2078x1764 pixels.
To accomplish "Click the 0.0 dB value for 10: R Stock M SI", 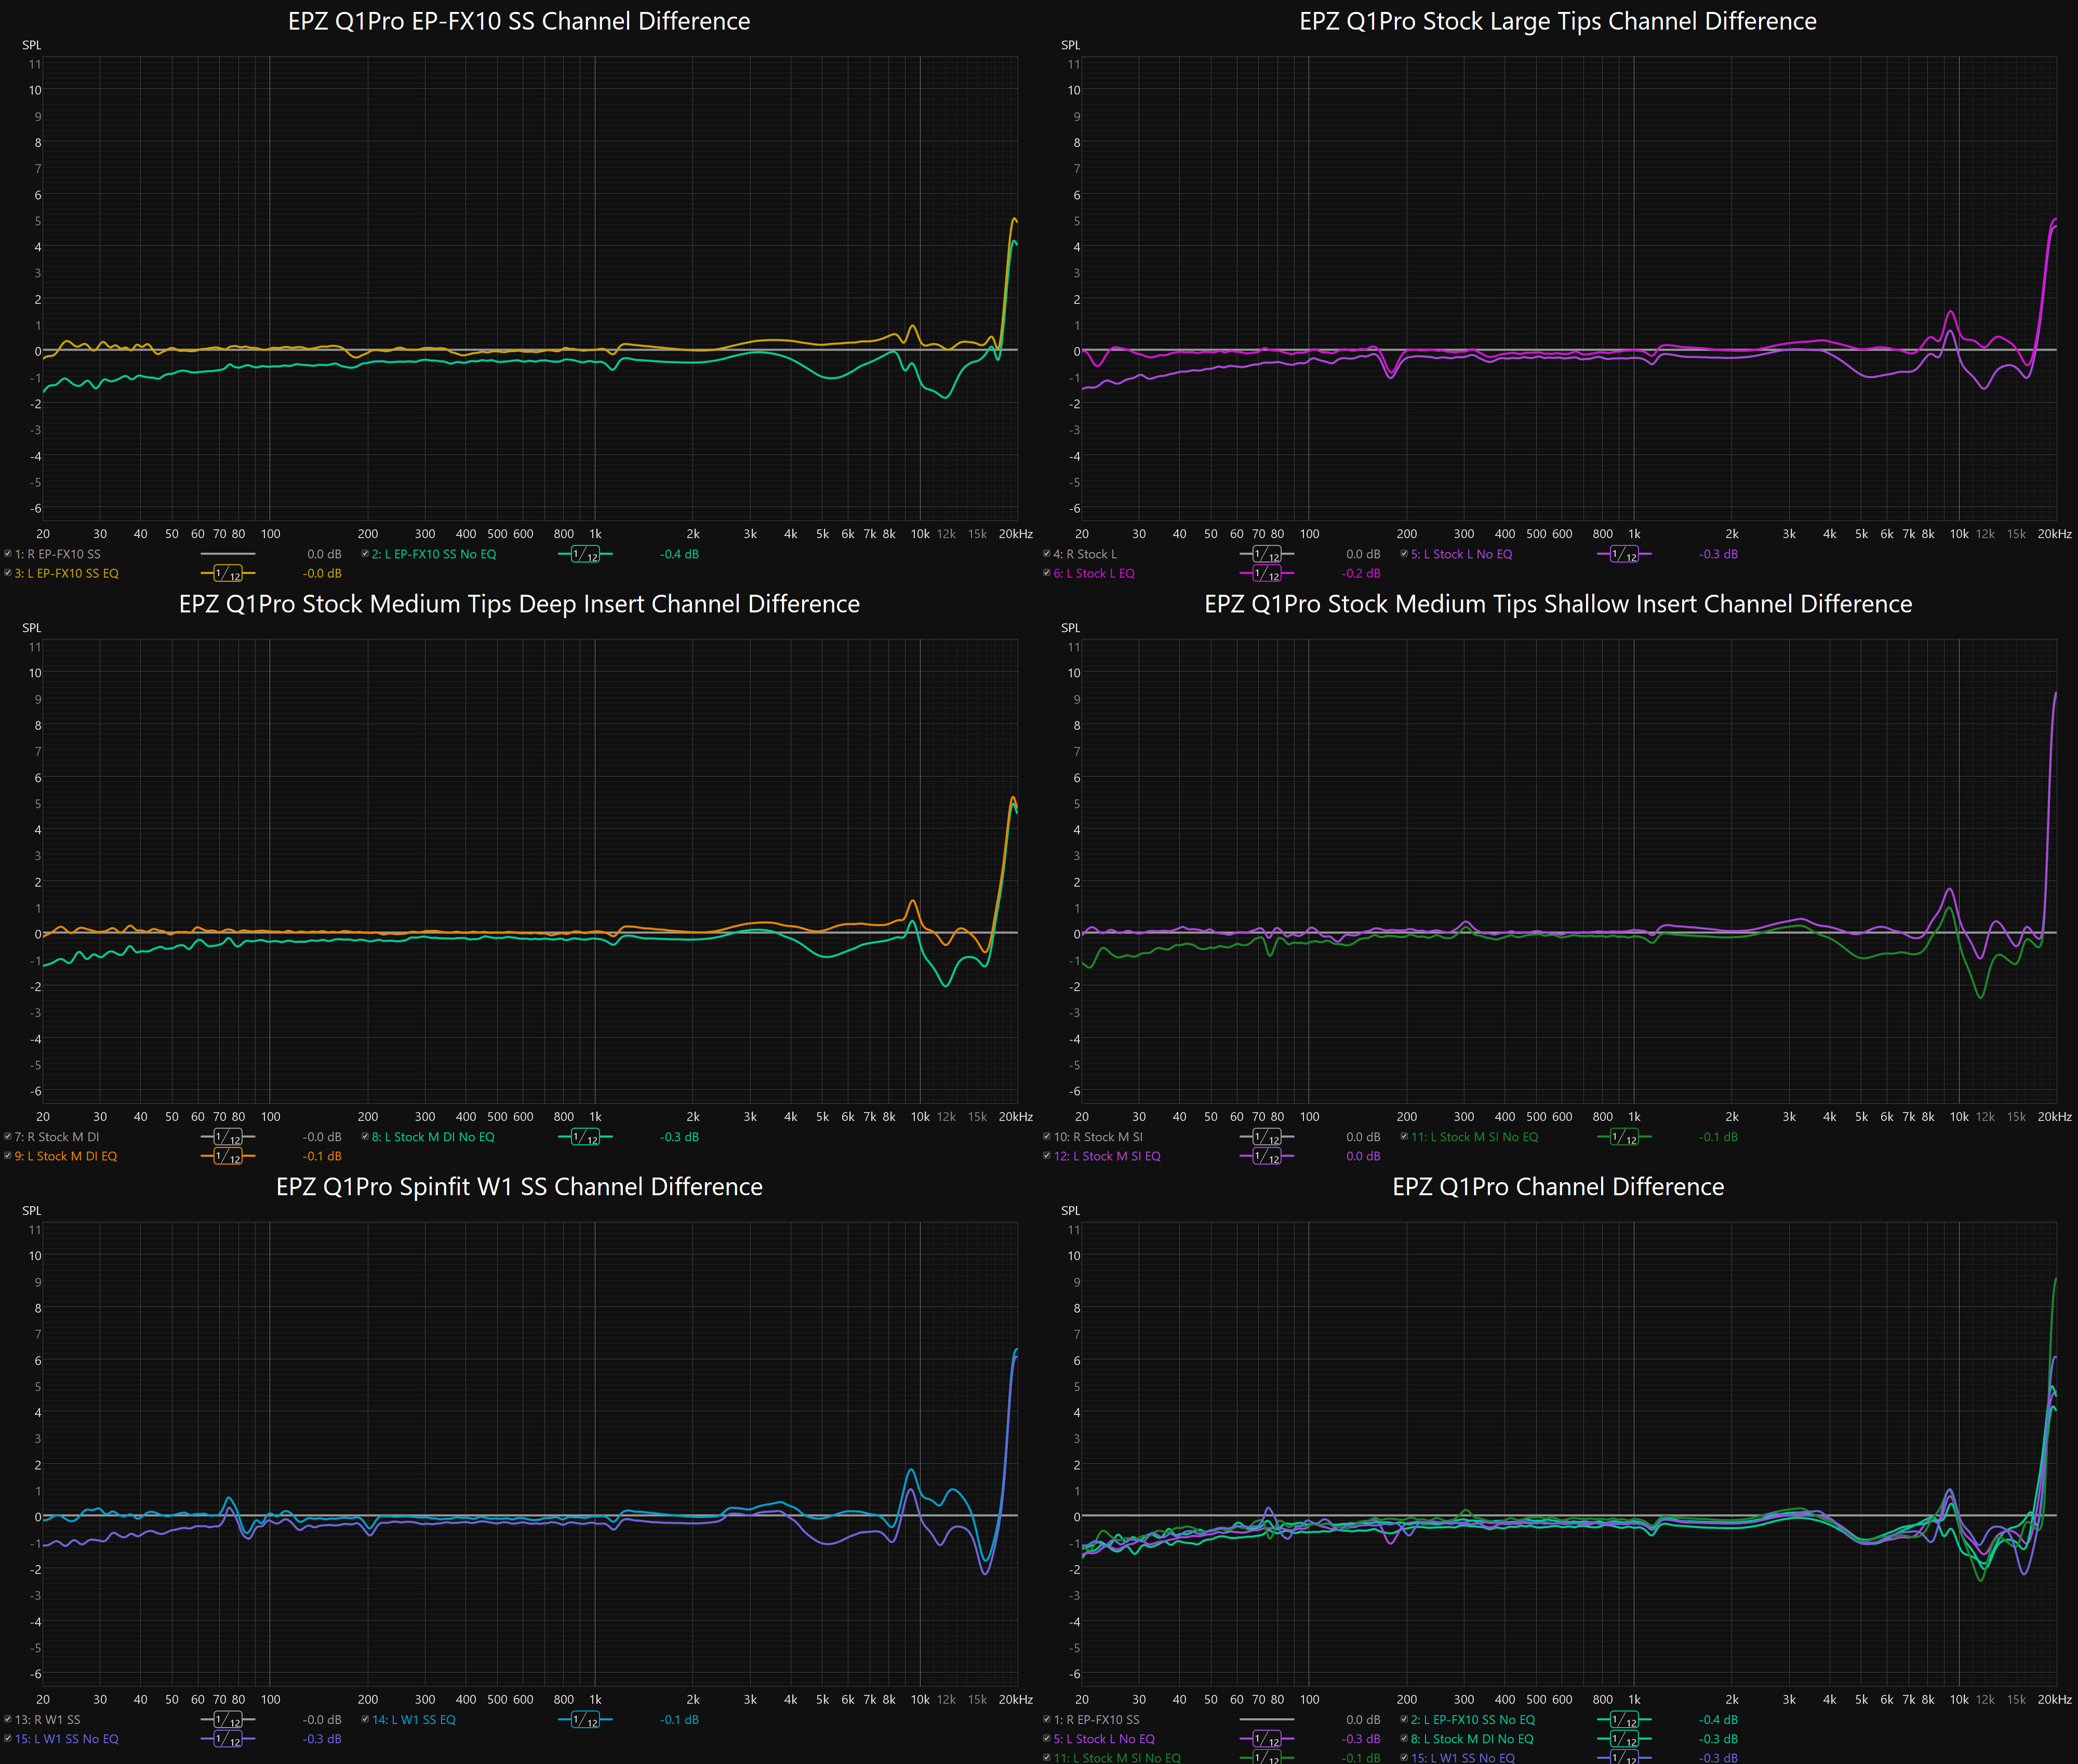I will (1363, 1137).
